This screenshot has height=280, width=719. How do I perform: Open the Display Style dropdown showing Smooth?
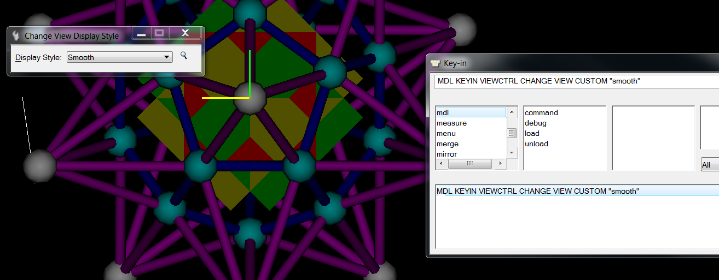click(x=119, y=57)
